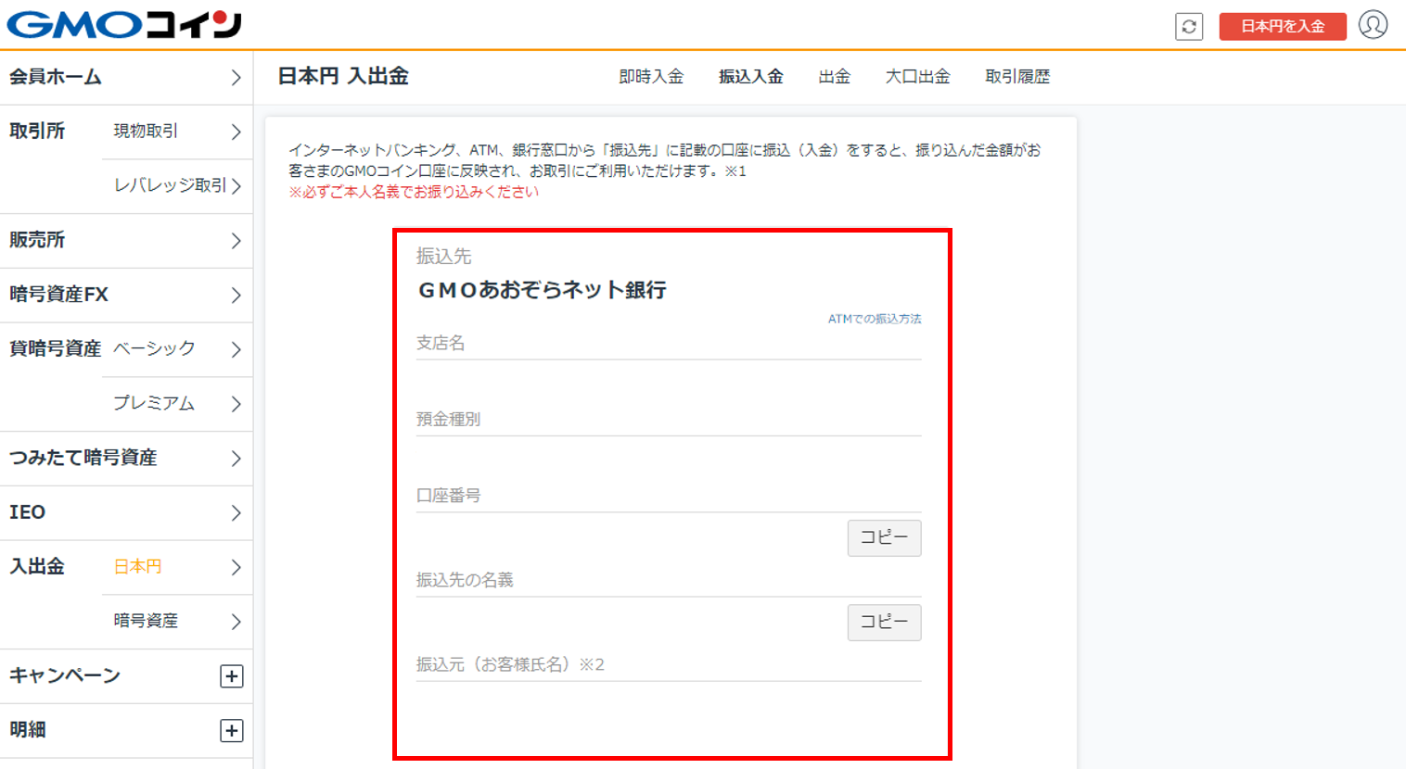This screenshot has width=1406, height=769.
Task: Copy the 口座番号 with its コピー button
Action: [883, 537]
